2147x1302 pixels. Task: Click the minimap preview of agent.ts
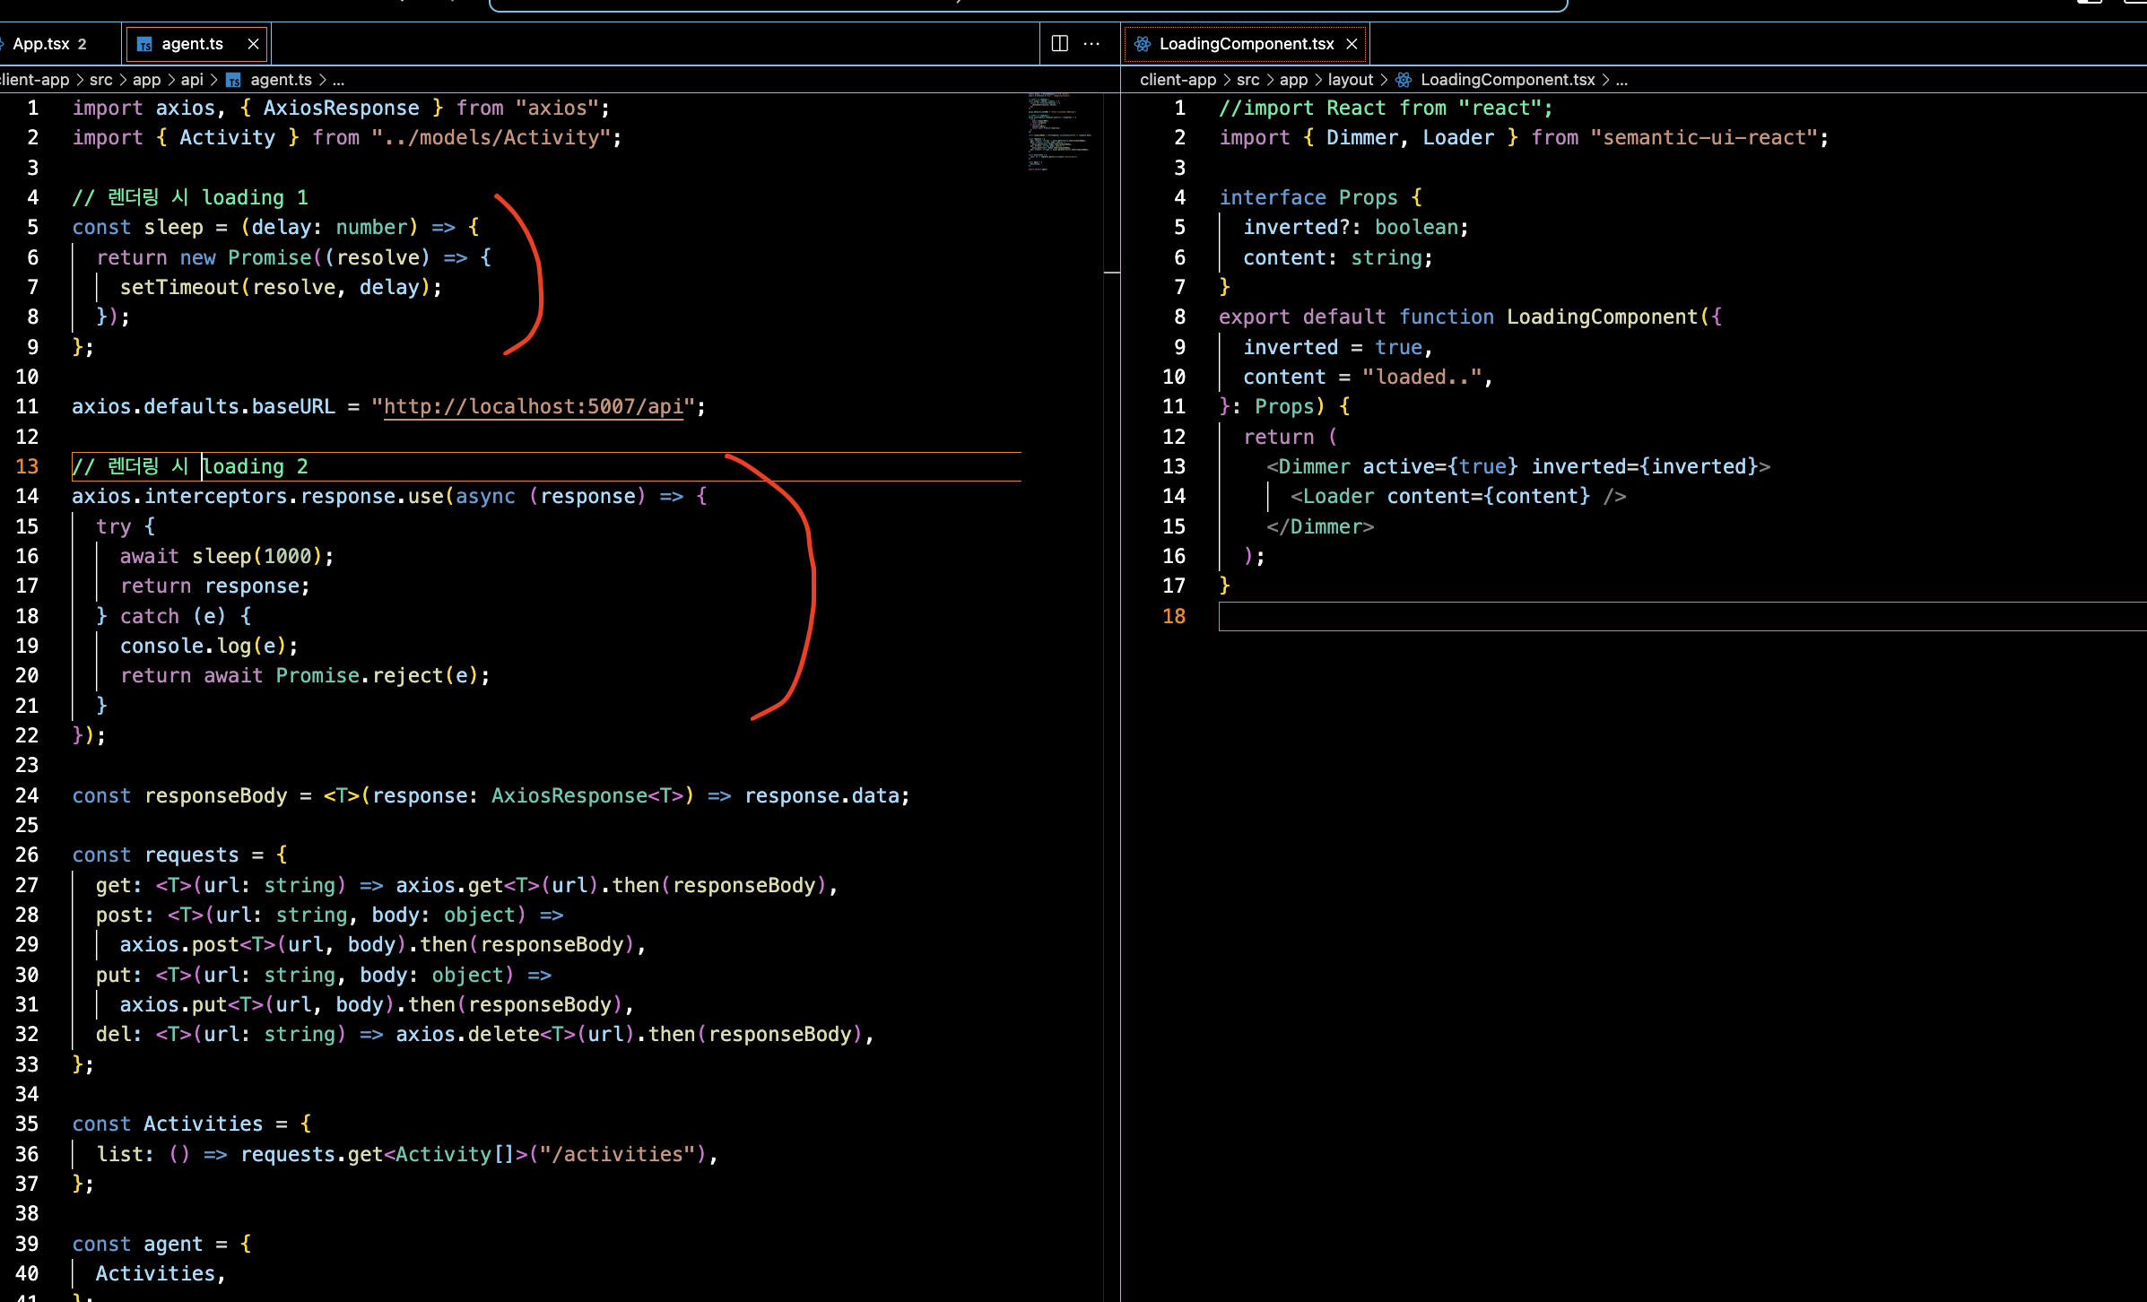tap(1059, 130)
